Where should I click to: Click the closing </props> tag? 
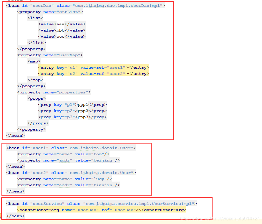coord(38,123)
